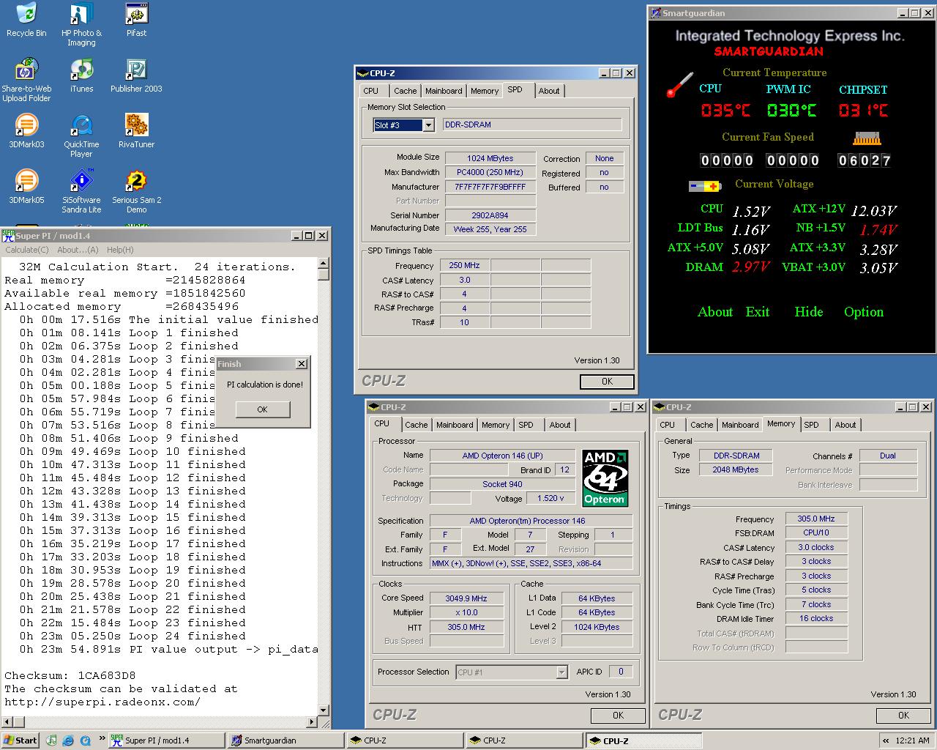The width and height of the screenshot is (937, 750).
Task: Click the first quick launch icon beside Start
Action: click(x=51, y=740)
